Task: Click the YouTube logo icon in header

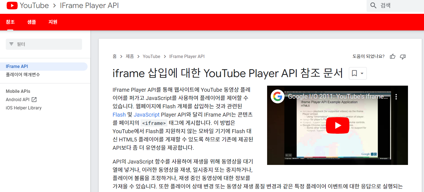Action: click(x=12, y=6)
